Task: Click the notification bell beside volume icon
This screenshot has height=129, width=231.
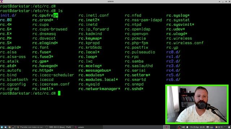Action: point(187,127)
